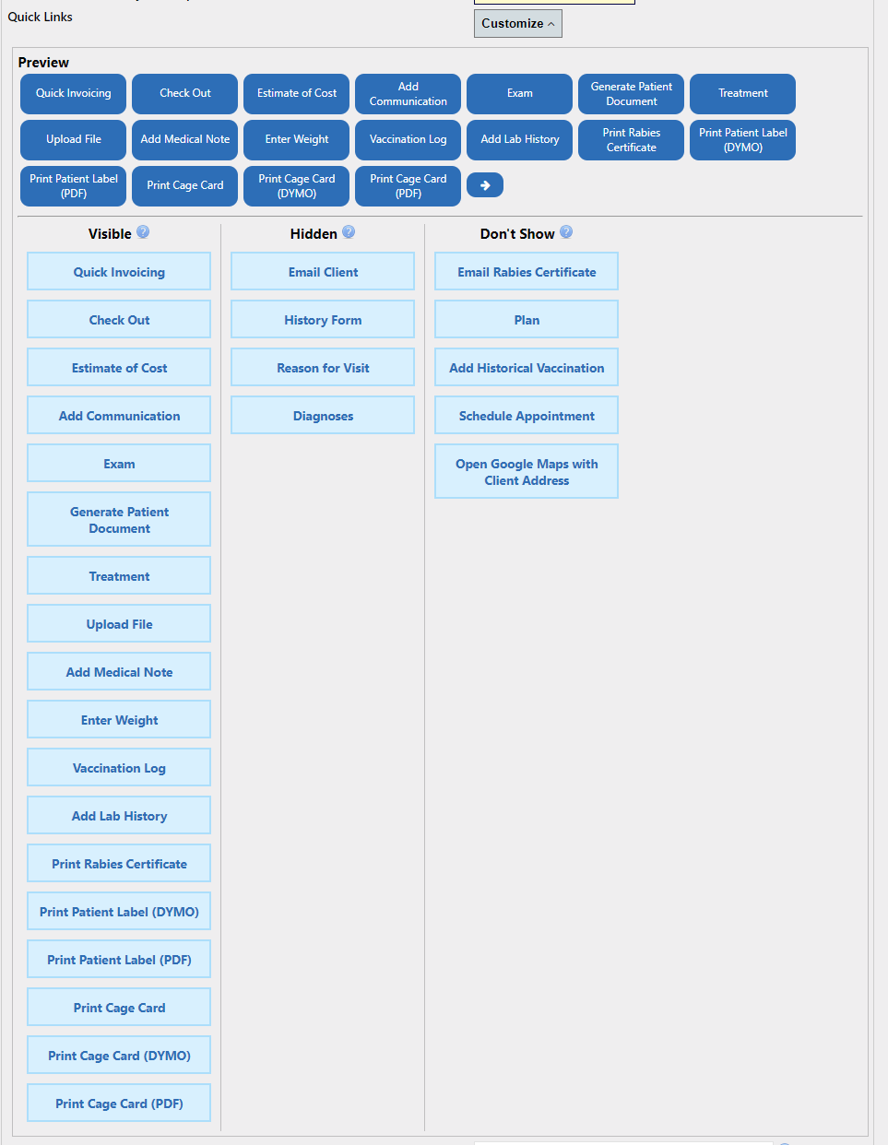The image size is (888, 1145).
Task: Click Vaccination Log preview button
Action: click(x=408, y=140)
